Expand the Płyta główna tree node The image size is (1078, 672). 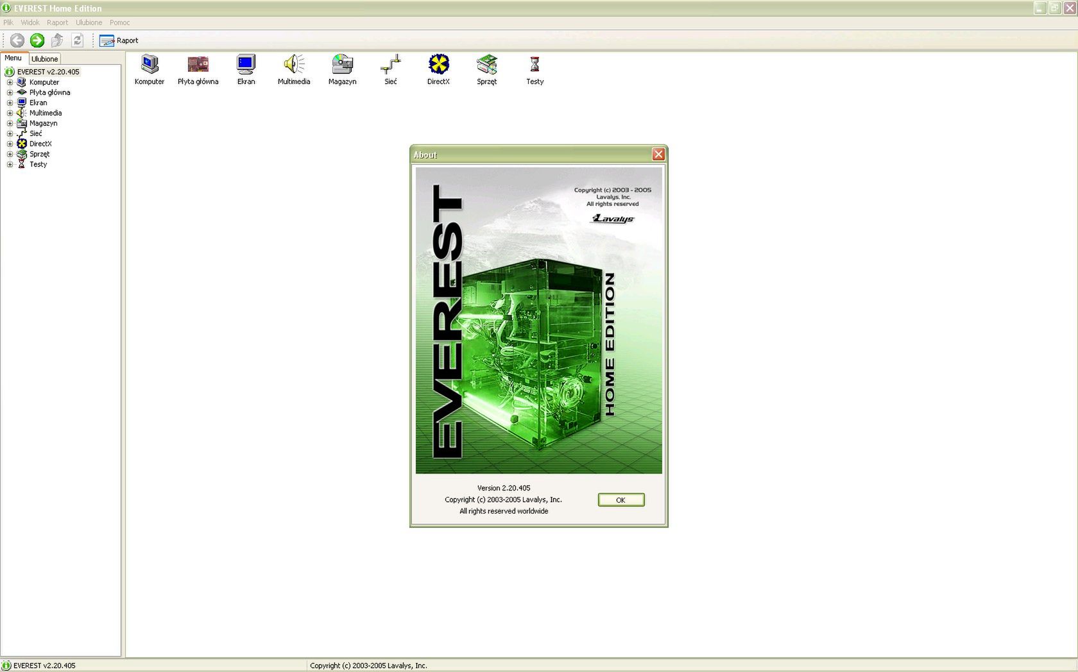tap(10, 92)
